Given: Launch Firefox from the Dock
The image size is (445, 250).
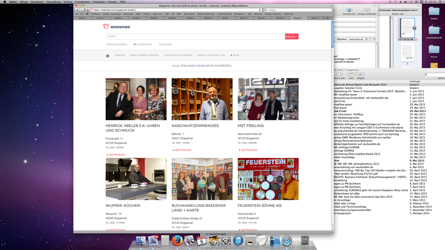Looking at the screenshot, I should tap(177, 241).
